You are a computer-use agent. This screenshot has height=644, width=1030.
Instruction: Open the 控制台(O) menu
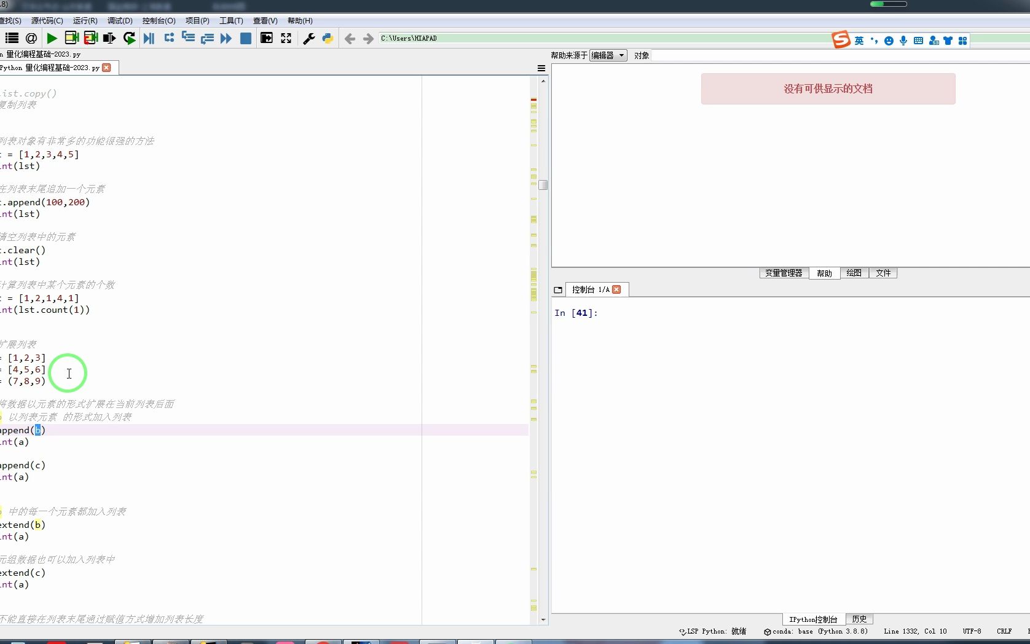(159, 21)
